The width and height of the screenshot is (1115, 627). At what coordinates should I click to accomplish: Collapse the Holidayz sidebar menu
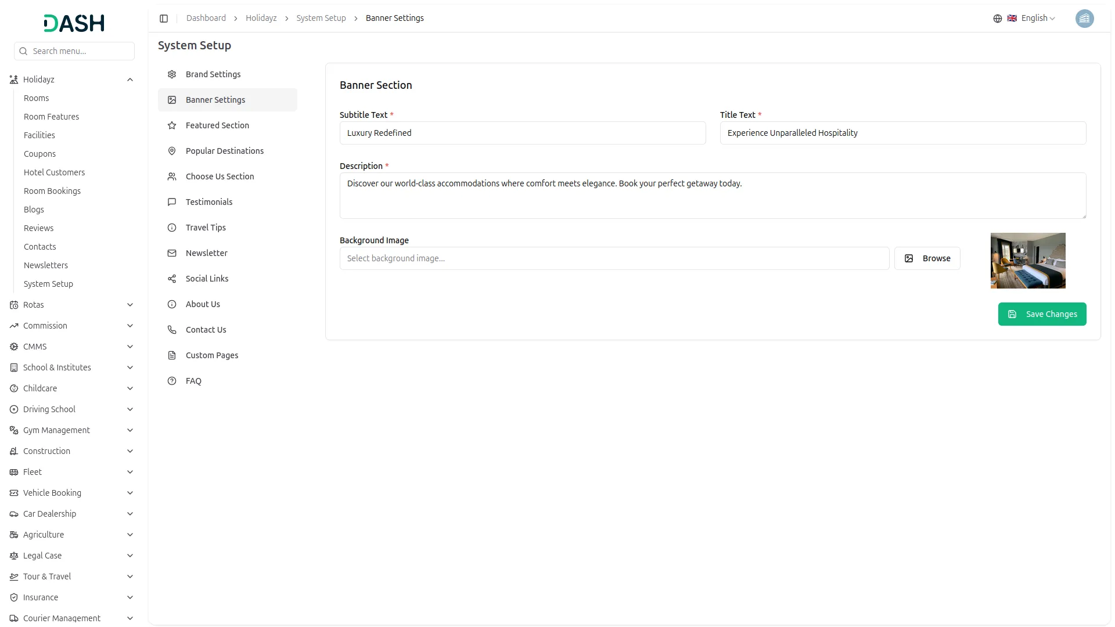[130, 80]
